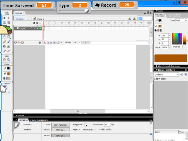Open a new library panel
The height and width of the screenshot is (141, 188).
[186, 74]
